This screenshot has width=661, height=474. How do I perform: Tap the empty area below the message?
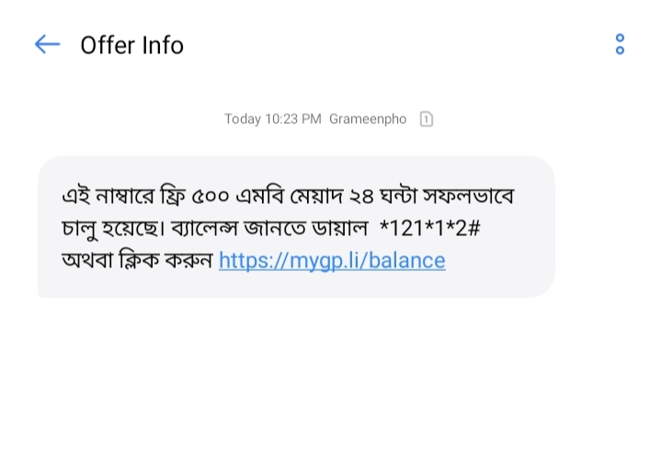coord(331,386)
